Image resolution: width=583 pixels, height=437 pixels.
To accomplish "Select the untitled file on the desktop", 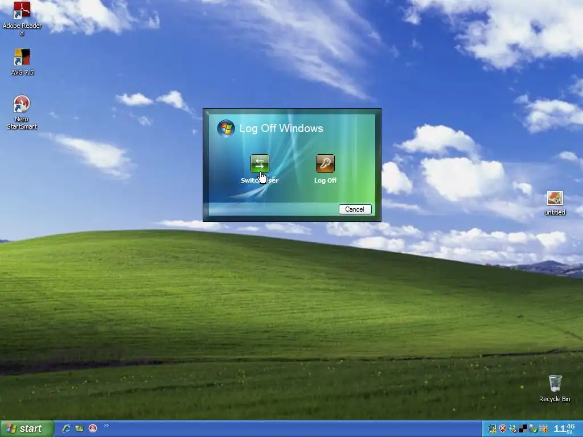I will point(555,203).
